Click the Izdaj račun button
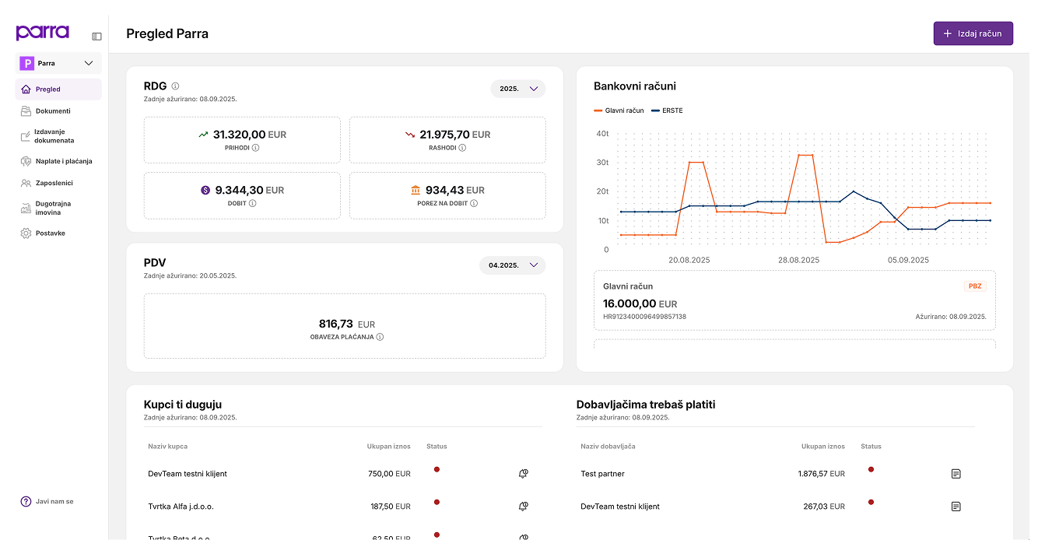Viewport: 1045px width, 540px height. click(973, 33)
